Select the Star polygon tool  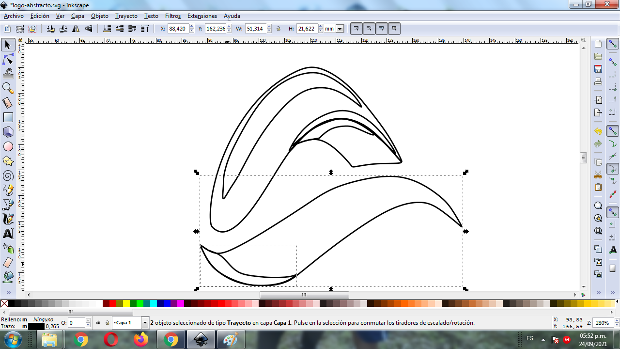point(8,161)
